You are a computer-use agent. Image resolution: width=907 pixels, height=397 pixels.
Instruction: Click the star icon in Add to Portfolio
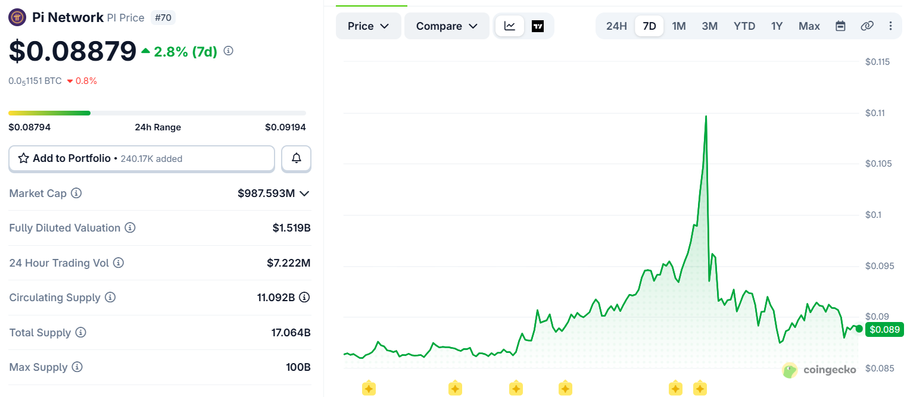click(x=24, y=158)
